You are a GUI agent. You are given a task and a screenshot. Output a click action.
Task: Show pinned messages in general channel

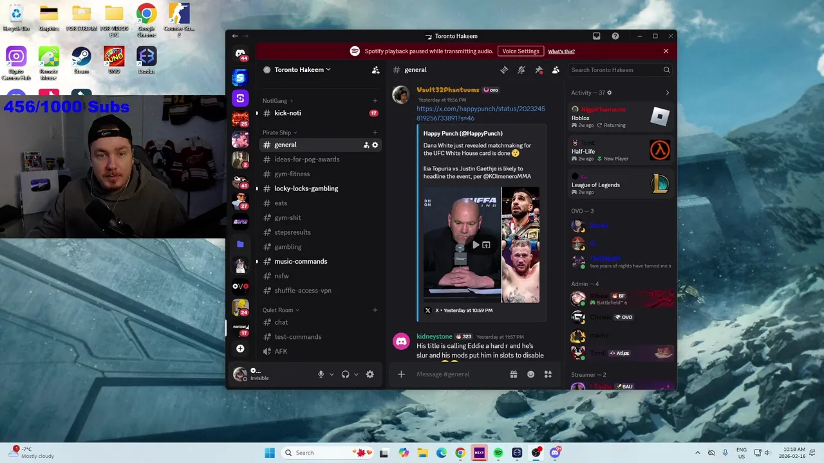tap(539, 69)
